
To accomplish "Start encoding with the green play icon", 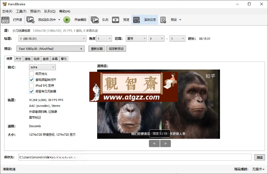I will 67,20.
